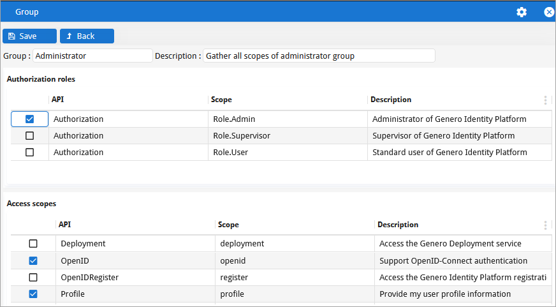Screen dimensions: 556x307
Task: Select the OpenIDRegister API cell
Action: coord(135,277)
